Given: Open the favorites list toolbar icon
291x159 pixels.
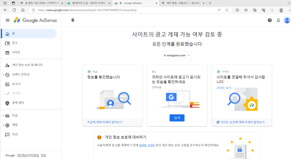Looking at the screenshot, I should [246, 10].
